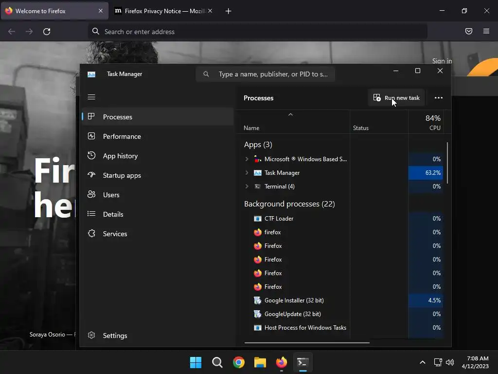Viewport: 498px width, 374px height.
Task: Open the volume tray icon
Action: pos(450,362)
